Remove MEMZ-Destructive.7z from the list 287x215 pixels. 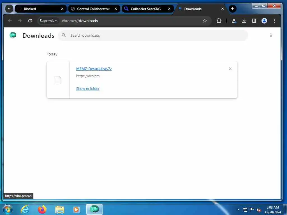tap(230, 69)
